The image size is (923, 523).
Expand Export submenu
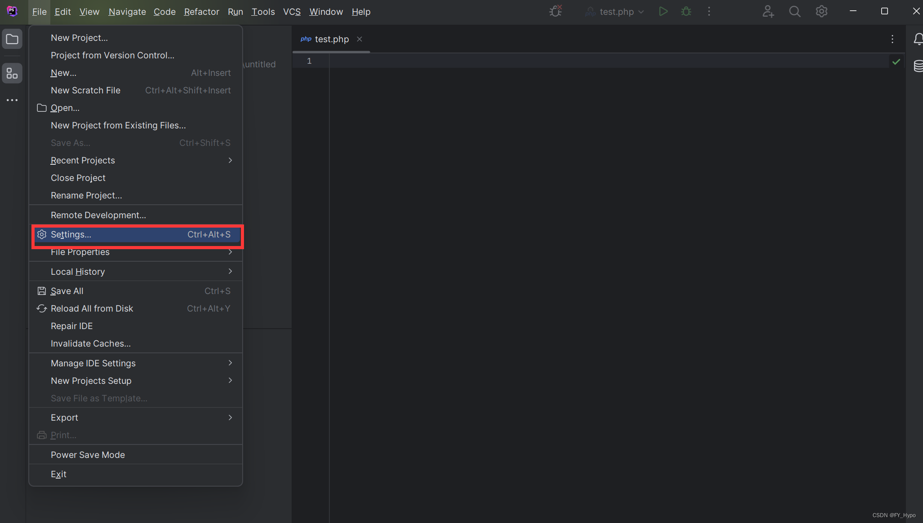pyautogui.click(x=135, y=418)
